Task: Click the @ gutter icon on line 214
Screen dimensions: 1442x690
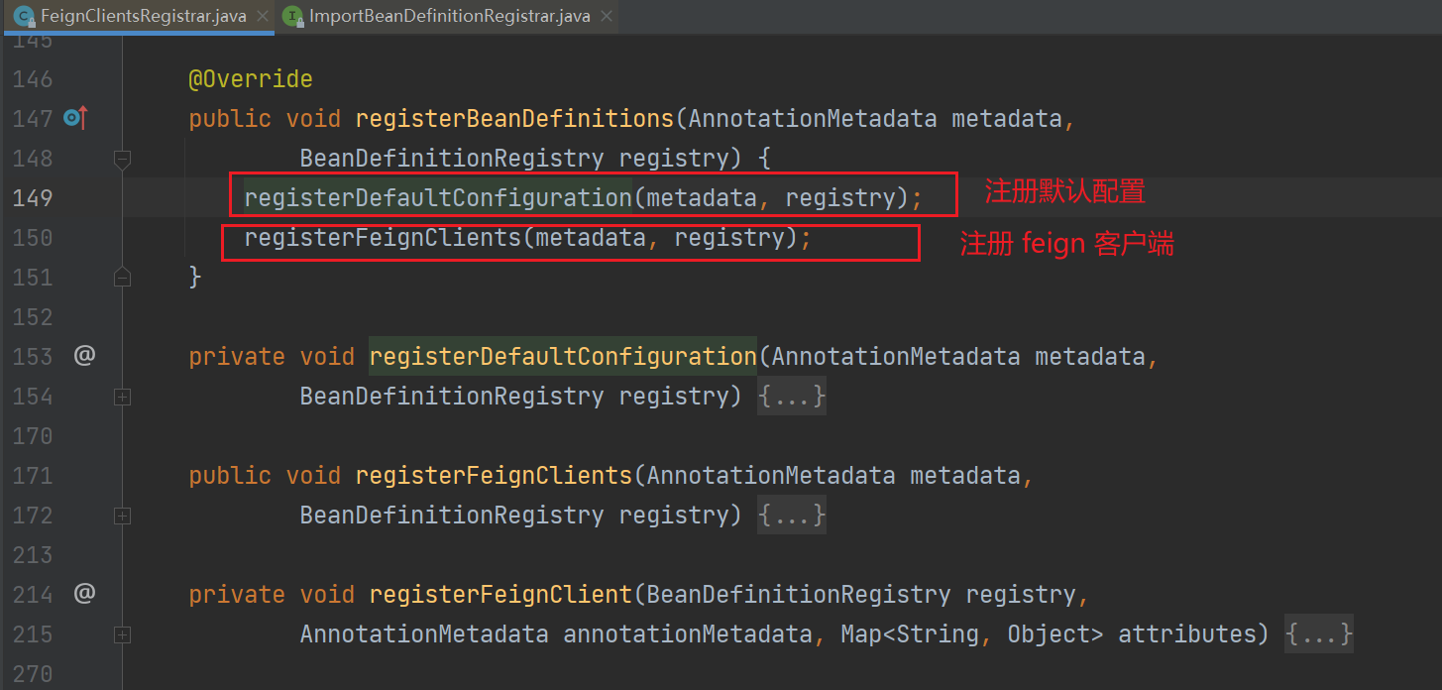Action: (84, 594)
